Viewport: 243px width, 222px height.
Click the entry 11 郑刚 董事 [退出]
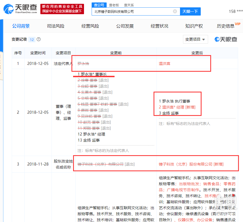(x=94, y=128)
